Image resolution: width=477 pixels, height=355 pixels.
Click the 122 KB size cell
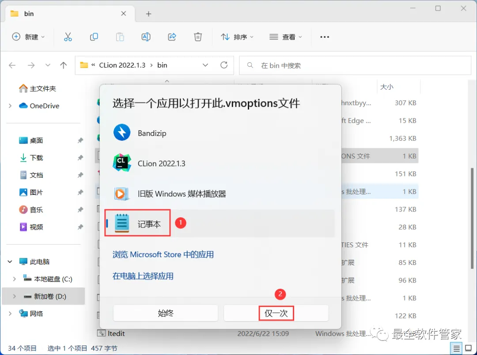[x=405, y=316]
